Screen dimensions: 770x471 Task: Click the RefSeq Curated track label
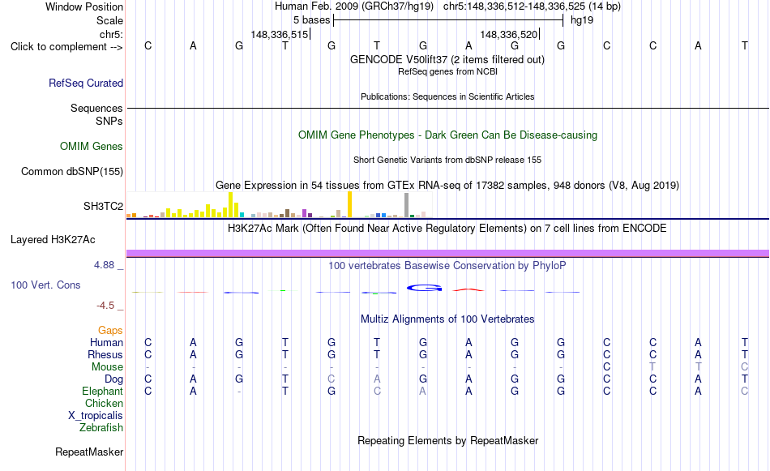[86, 83]
